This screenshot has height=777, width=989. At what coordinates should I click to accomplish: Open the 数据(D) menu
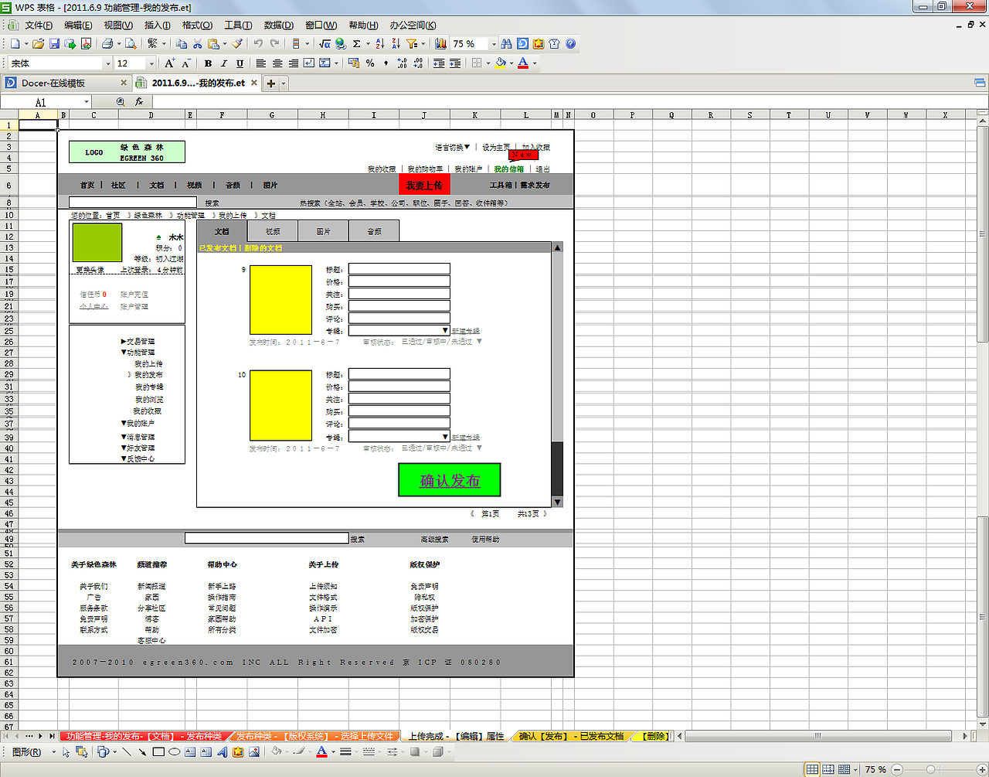(x=279, y=26)
